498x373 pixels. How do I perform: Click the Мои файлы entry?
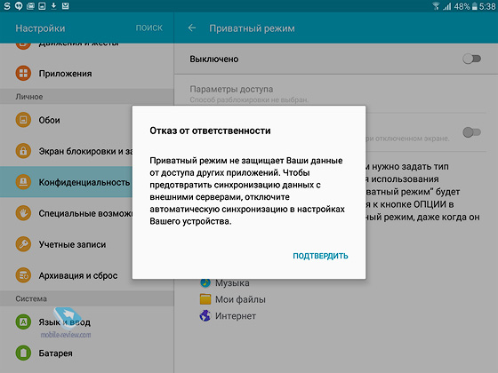pyautogui.click(x=232, y=299)
